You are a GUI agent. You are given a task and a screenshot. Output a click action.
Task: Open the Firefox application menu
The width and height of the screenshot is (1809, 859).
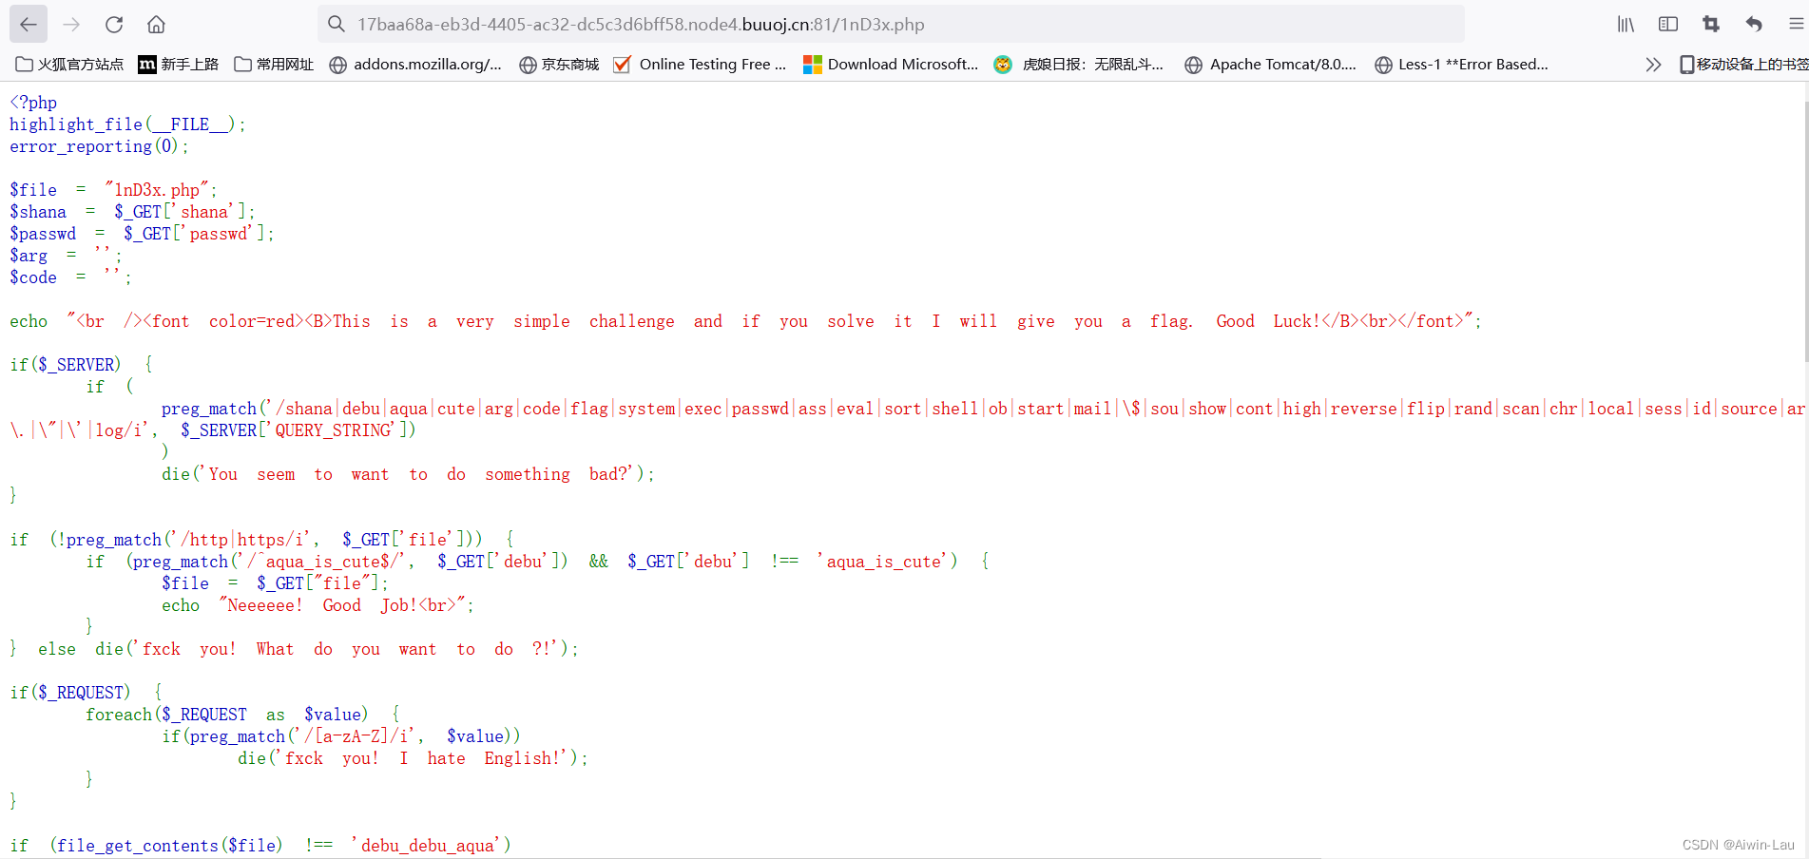click(1795, 25)
